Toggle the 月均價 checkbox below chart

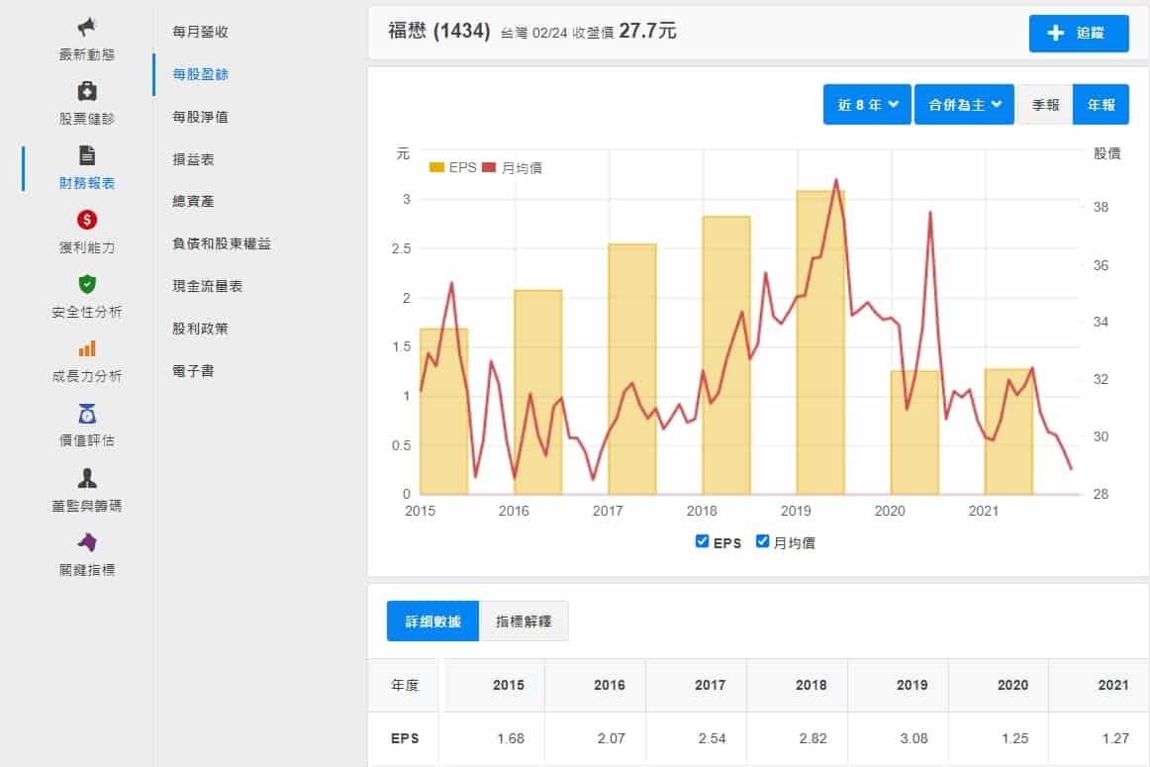pos(763,541)
